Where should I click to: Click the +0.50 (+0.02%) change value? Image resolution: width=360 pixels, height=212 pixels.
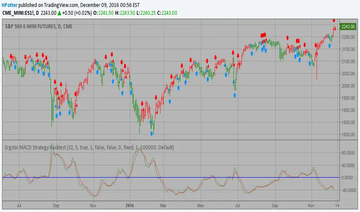pyautogui.click(x=77, y=13)
